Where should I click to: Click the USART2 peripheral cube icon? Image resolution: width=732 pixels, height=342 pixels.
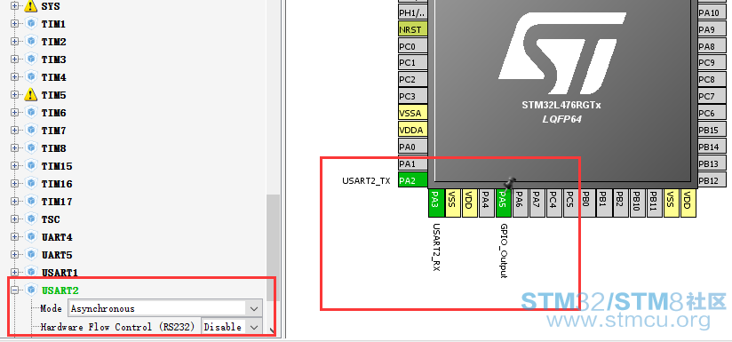point(31,290)
